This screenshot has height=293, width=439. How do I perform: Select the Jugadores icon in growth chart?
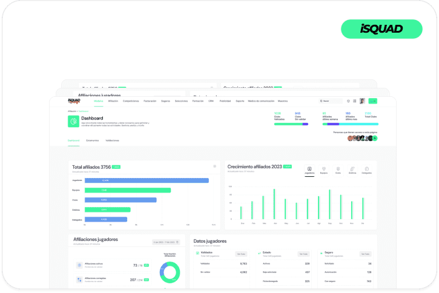(309, 170)
